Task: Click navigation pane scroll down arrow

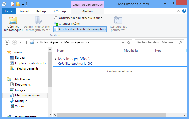Action: click(x=50, y=115)
